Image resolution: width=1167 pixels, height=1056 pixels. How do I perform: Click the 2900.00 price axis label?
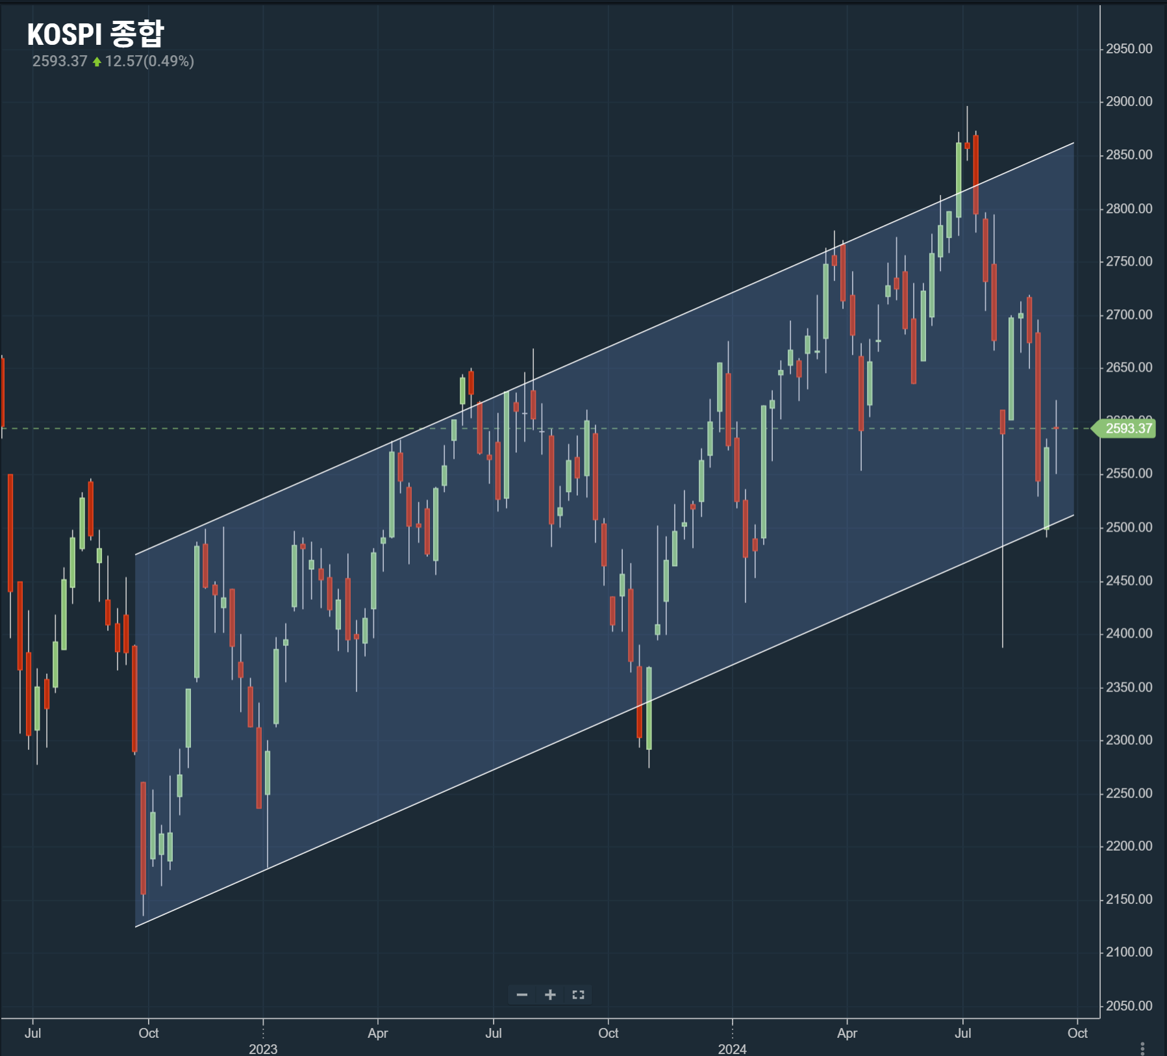1129,101
